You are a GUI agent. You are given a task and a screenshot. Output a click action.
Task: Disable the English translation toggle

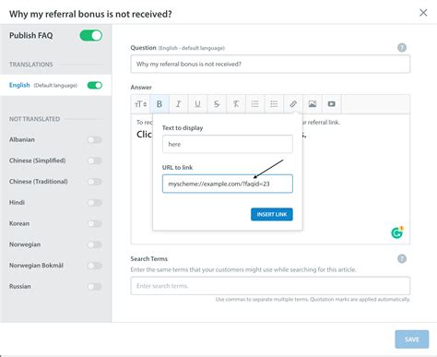[95, 85]
